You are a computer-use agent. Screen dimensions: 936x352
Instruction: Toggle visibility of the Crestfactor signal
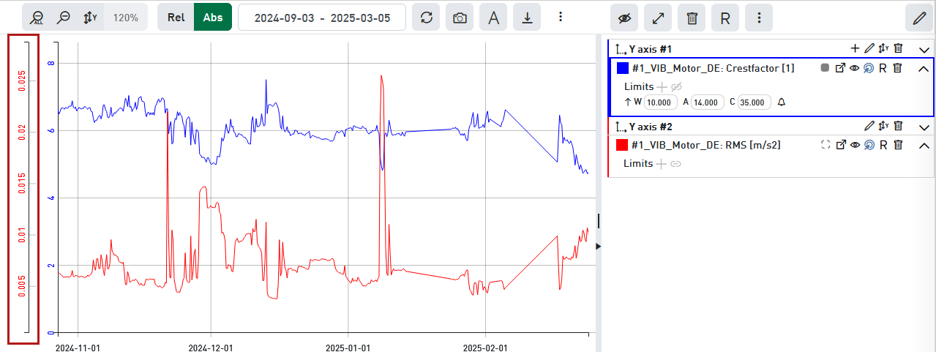854,68
